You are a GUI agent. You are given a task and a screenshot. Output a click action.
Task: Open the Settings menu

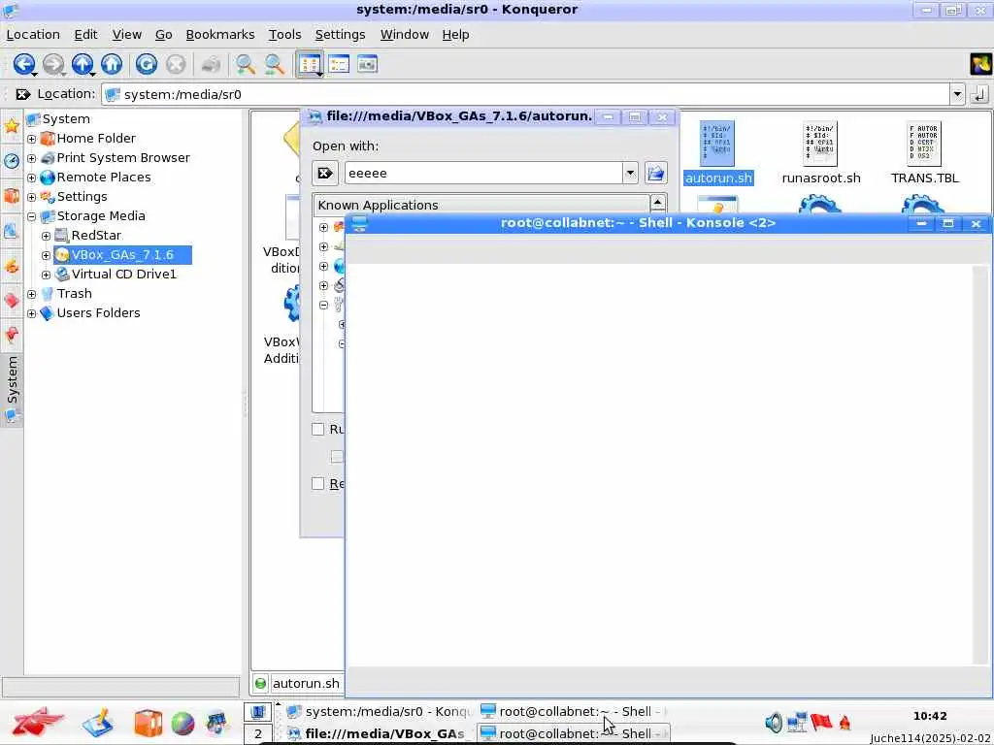click(340, 34)
